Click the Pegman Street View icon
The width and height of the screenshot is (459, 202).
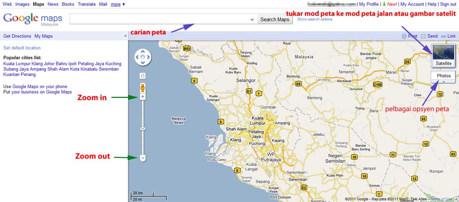(143, 88)
